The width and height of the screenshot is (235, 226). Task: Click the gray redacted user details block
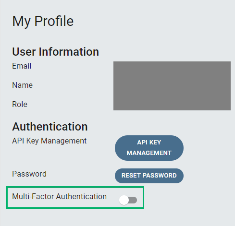pyautogui.click(x=172, y=86)
